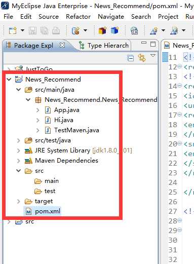Image resolution: width=194 pixels, height=264 pixels.
Task: Click Collapse All in Package Explorer
Action: 130,58
